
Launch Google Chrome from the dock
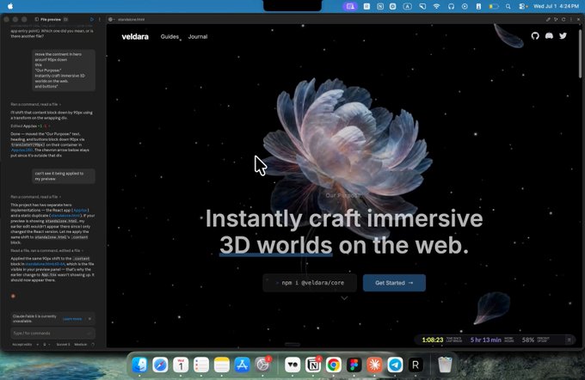[x=333, y=365]
